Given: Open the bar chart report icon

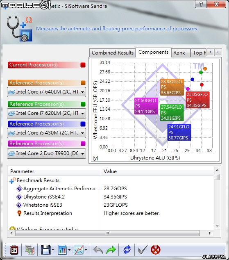Looking at the screenshot, I should pyautogui.click(x=62, y=250).
